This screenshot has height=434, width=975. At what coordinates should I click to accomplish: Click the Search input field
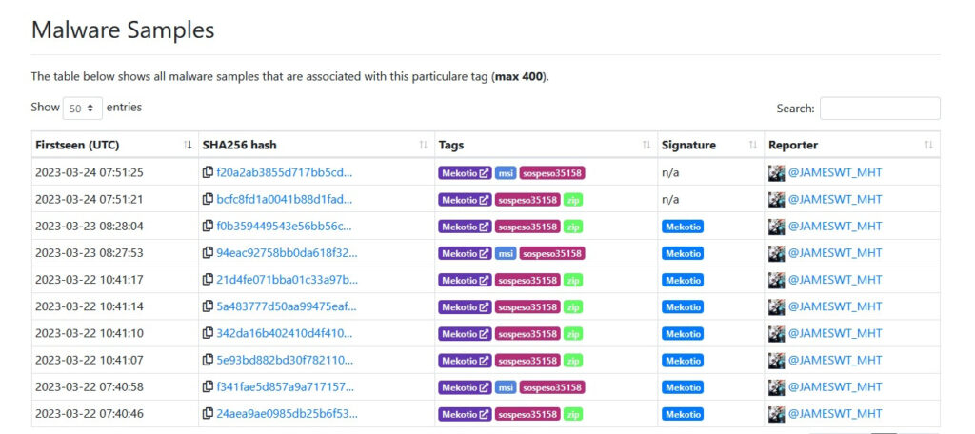point(879,108)
